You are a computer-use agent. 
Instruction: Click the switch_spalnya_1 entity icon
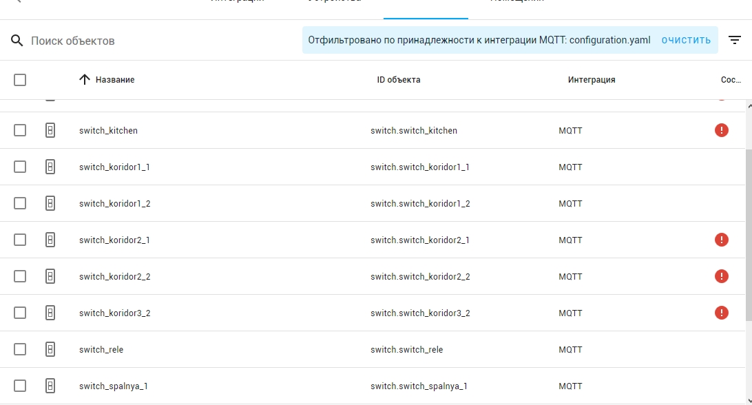coord(50,386)
